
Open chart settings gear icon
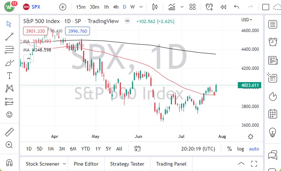250,136
